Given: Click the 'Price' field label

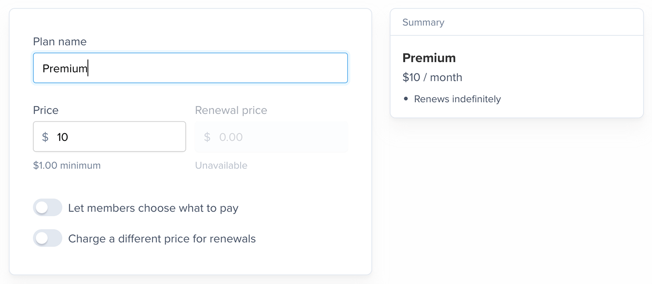Looking at the screenshot, I should tap(46, 110).
